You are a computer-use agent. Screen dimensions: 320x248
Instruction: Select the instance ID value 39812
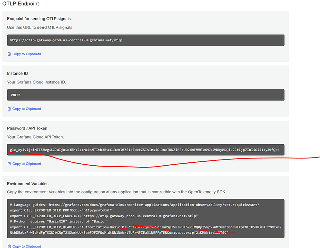pyautogui.click(x=15, y=95)
